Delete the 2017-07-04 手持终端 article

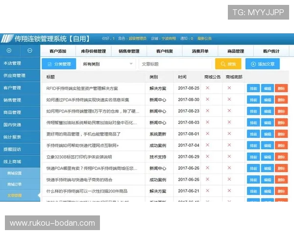[281, 145]
